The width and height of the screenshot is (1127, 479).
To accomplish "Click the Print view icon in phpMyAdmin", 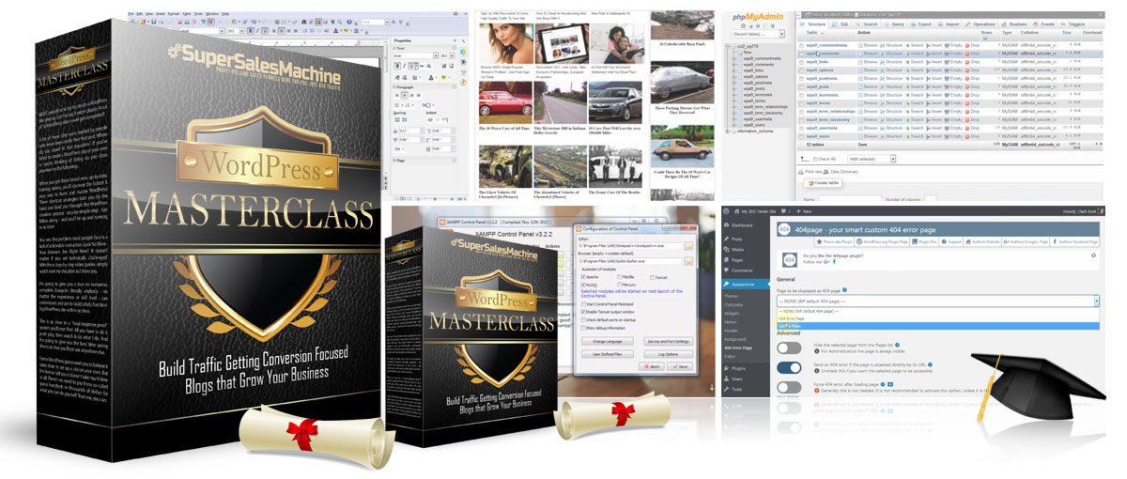I will (800, 172).
